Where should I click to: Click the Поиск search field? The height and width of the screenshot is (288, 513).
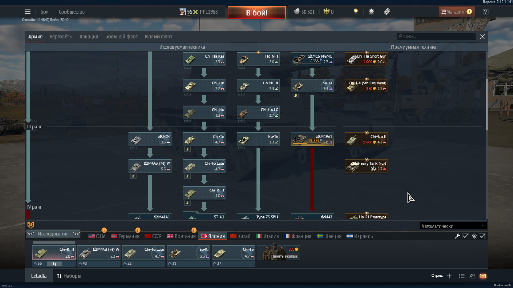(x=436, y=36)
